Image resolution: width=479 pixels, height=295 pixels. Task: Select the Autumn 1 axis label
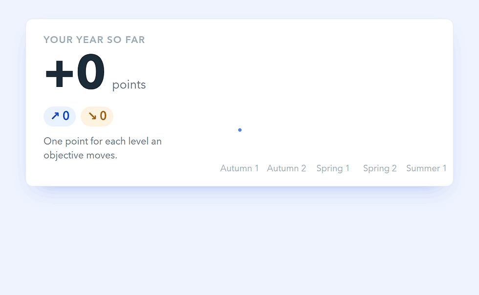[239, 169]
